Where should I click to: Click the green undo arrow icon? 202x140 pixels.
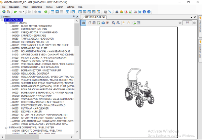coord(15,12)
